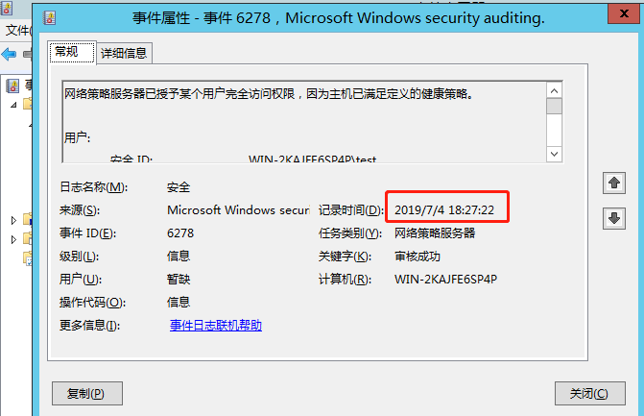
Task: Go to the previous event with the up arrow button
Action: click(x=613, y=183)
